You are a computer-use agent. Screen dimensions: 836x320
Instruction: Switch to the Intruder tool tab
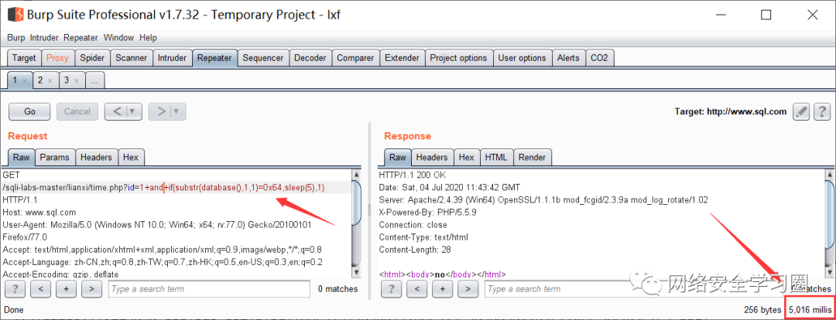172,58
